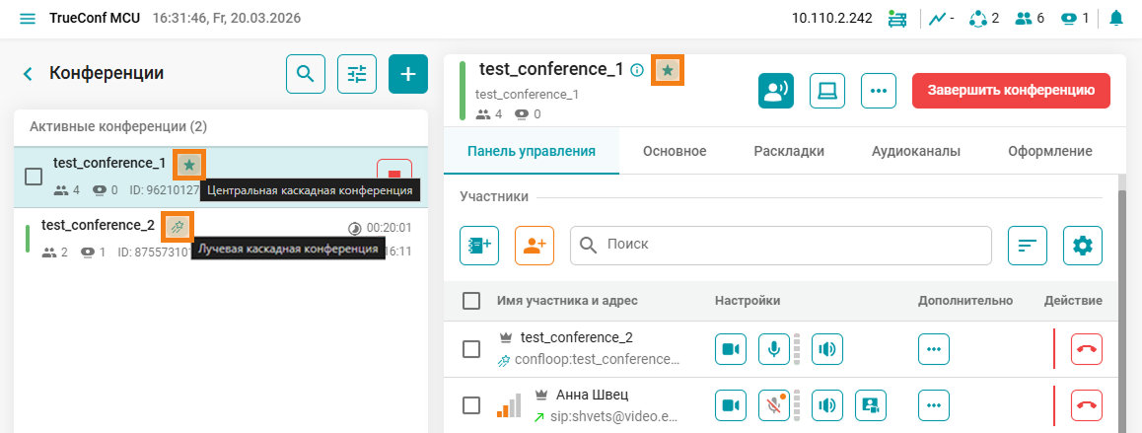Toggle camera for test_conference_2 participant

click(732, 349)
